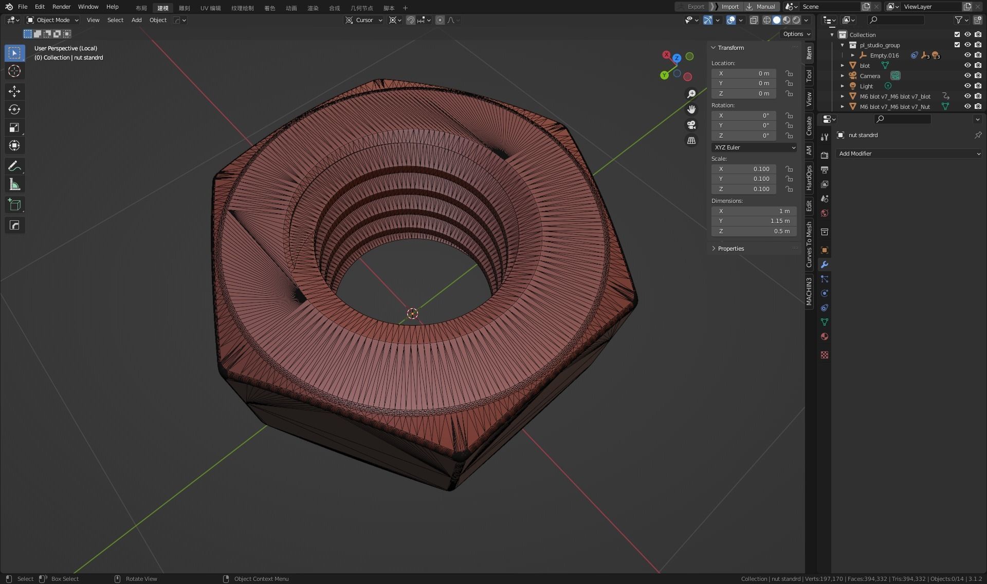Viewport: 987px width, 584px height.
Task: Select the Annotate pencil tool
Action: point(14,166)
